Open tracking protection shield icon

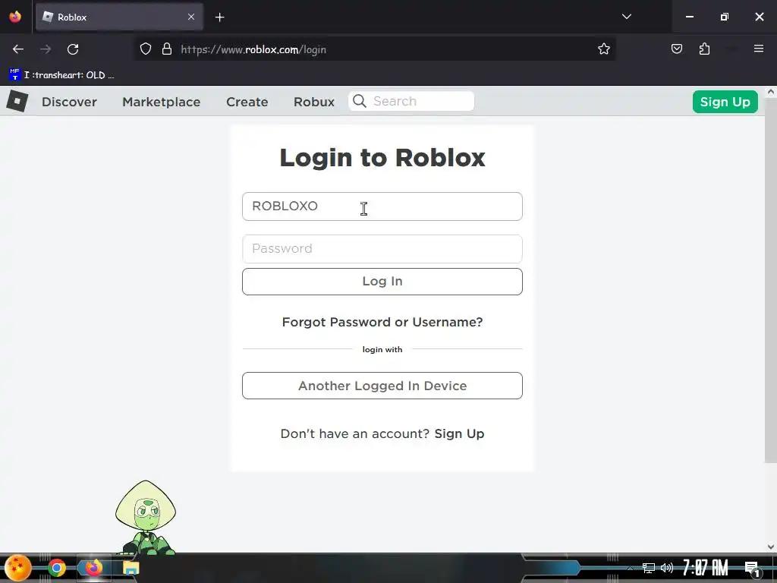(145, 49)
